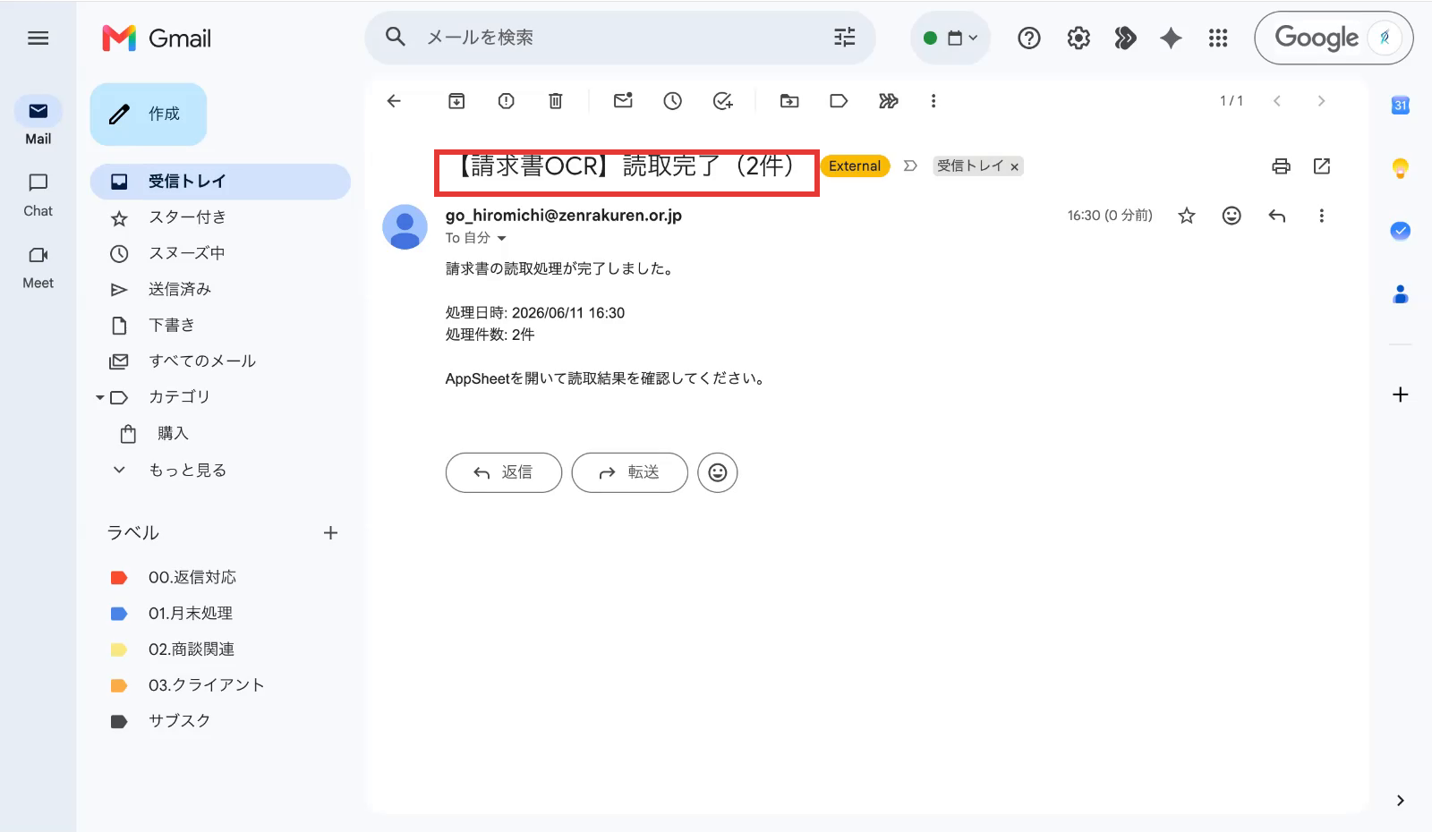Get add-ons plus icon
The height and width of the screenshot is (832, 1432).
click(1401, 395)
